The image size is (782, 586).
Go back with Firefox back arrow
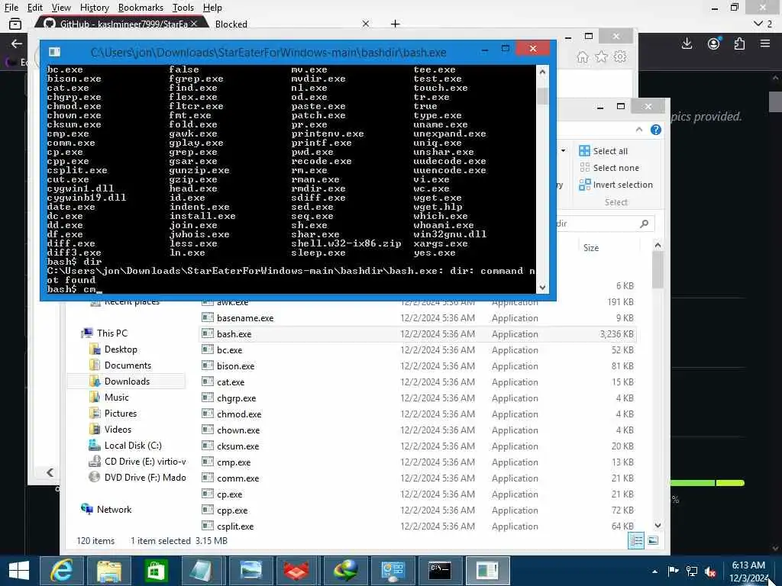point(17,43)
